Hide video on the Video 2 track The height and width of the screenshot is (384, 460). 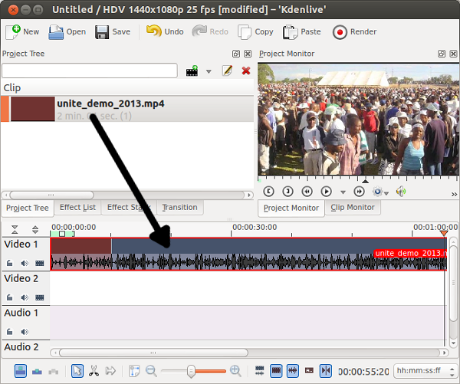coord(39,297)
